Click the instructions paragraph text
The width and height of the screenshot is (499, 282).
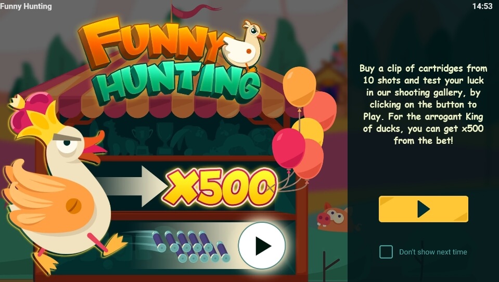point(423,104)
